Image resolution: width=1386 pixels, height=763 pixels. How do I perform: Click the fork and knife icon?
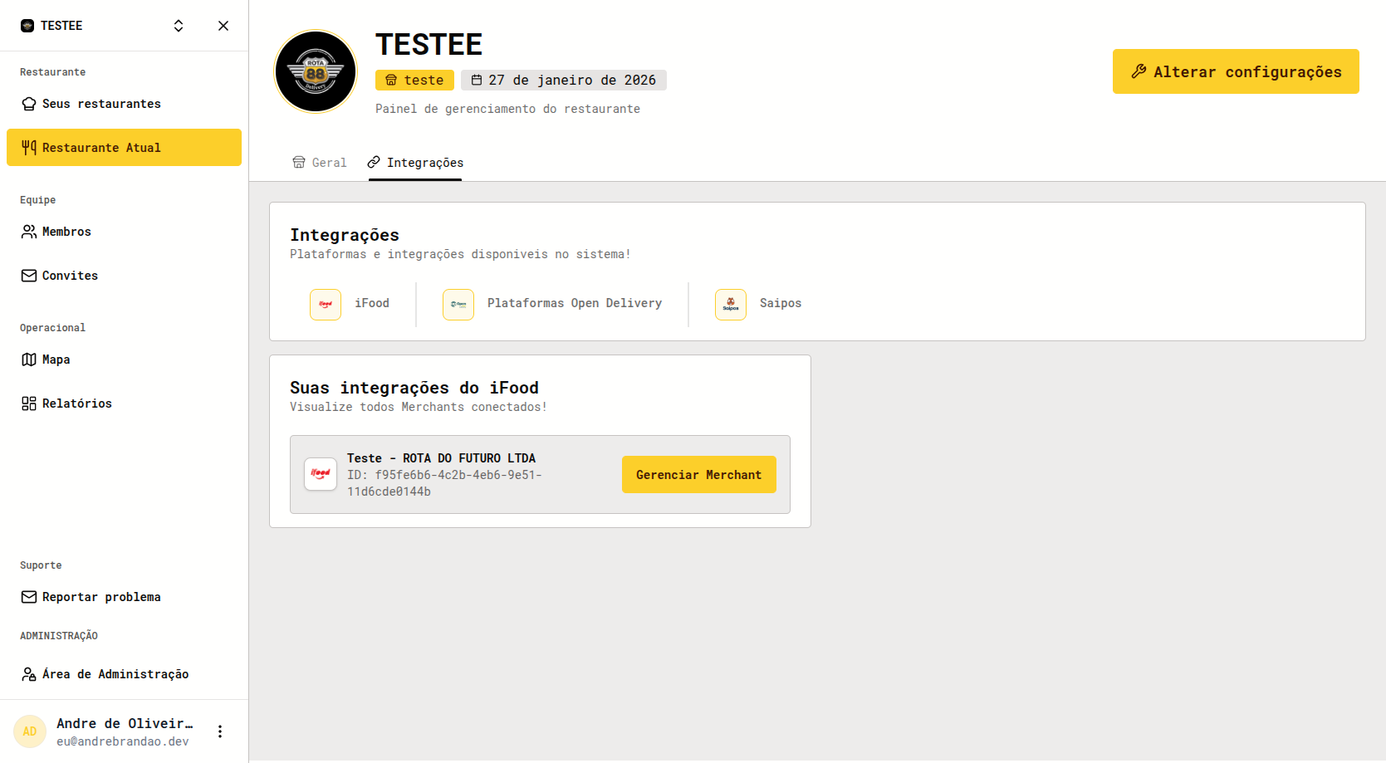click(29, 148)
